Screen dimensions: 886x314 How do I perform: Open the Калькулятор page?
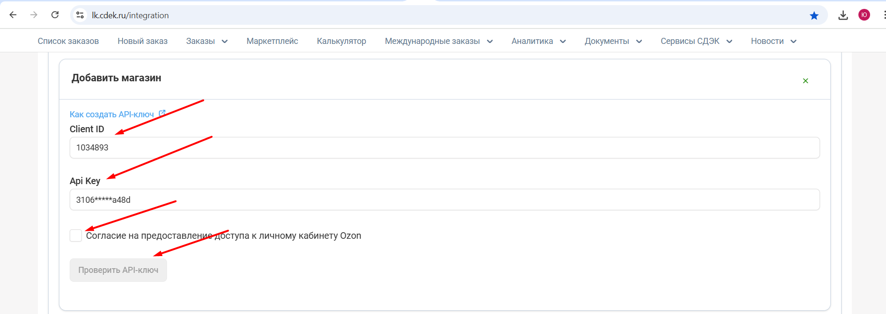(x=341, y=41)
